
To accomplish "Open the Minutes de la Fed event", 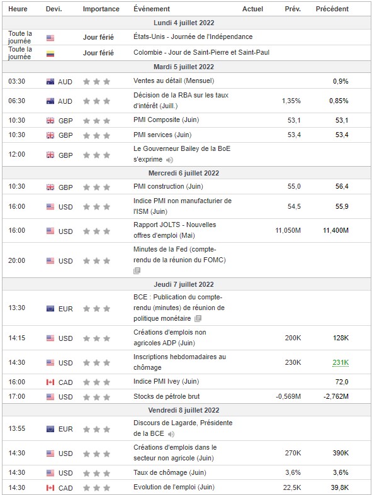I will click(179, 255).
